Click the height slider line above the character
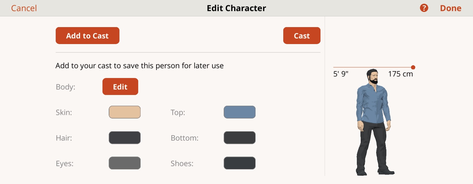Viewport: 473px width, 184px height. pos(372,67)
